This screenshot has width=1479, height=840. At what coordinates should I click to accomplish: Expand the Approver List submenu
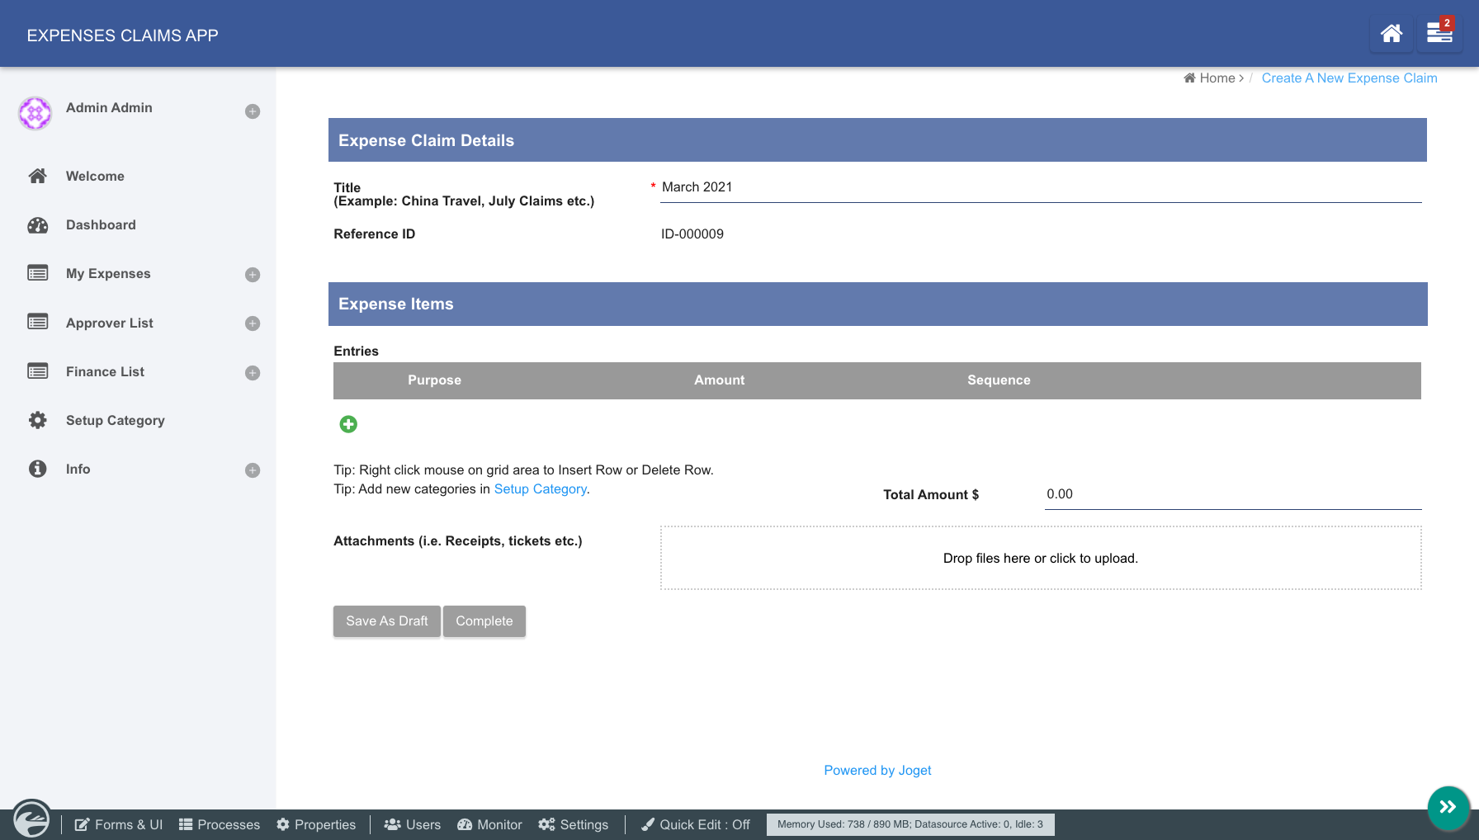[253, 323]
